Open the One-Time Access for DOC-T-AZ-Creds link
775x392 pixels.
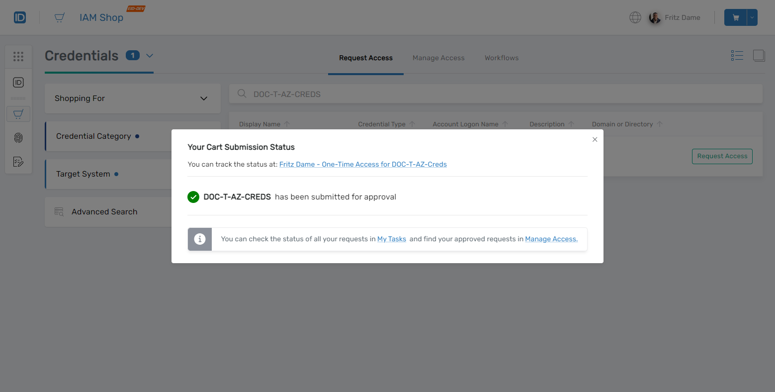point(362,164)
